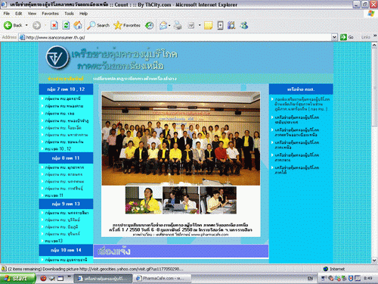Open the Favorites star button
The image size is (378, 284).
click(127, 25)
